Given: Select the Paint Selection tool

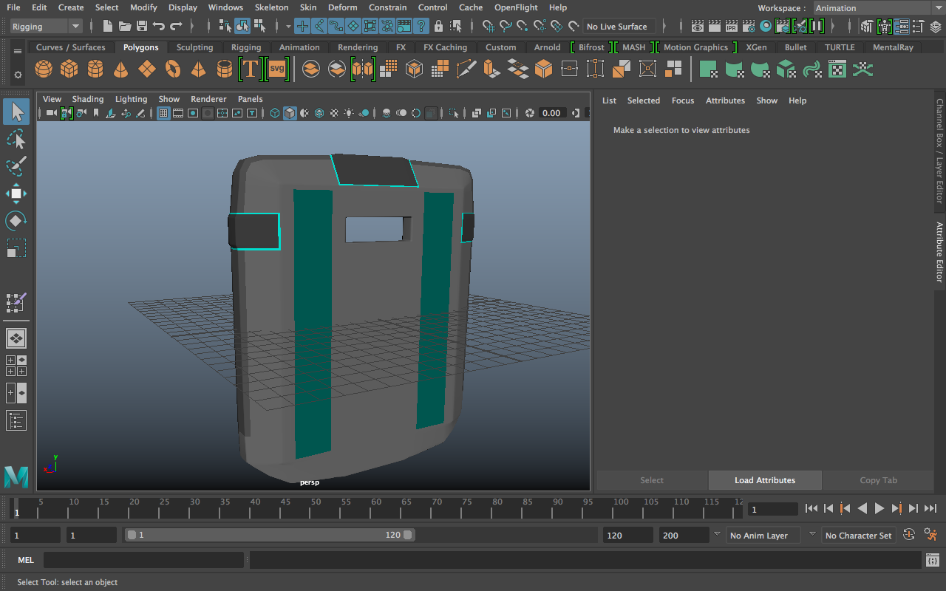Looking at the screenshot, I should click(x=16, y=166).
